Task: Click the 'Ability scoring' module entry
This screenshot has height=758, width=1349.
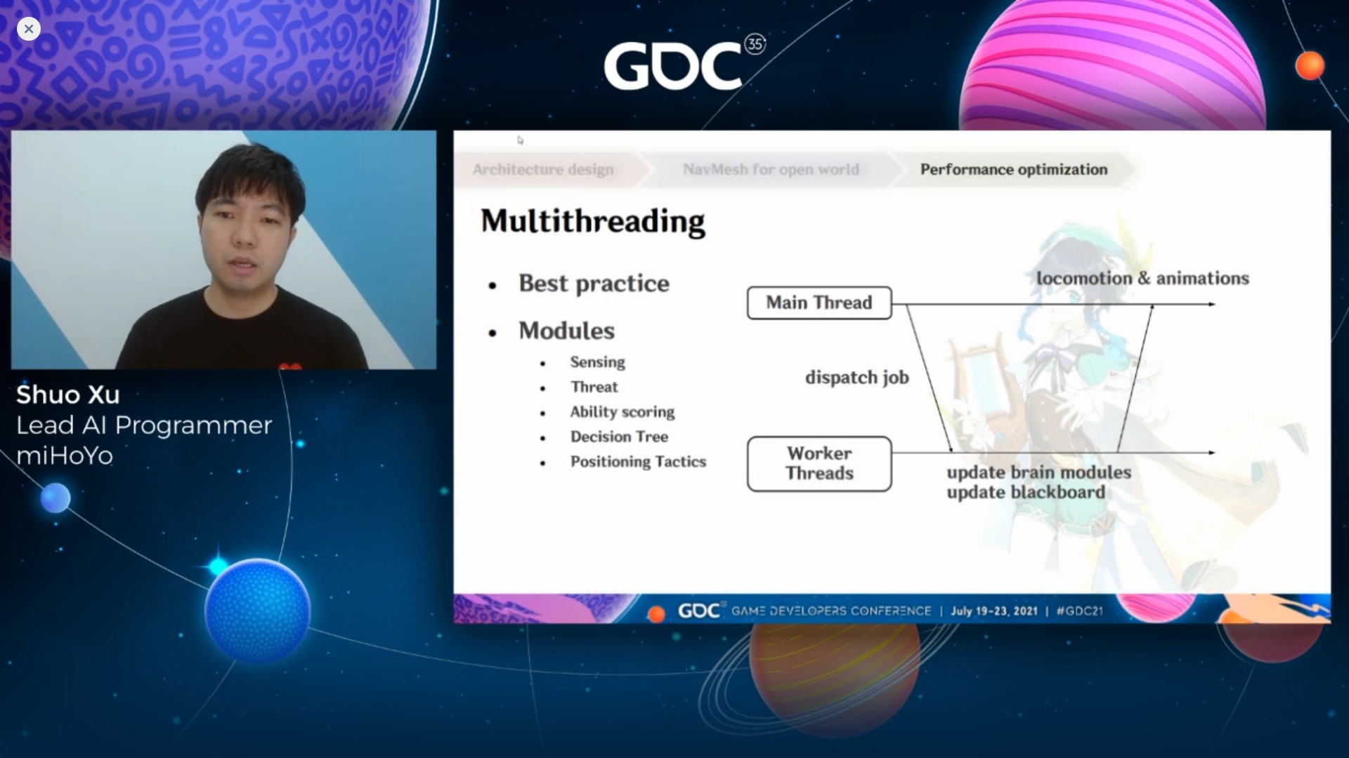Action: (622, 412)
